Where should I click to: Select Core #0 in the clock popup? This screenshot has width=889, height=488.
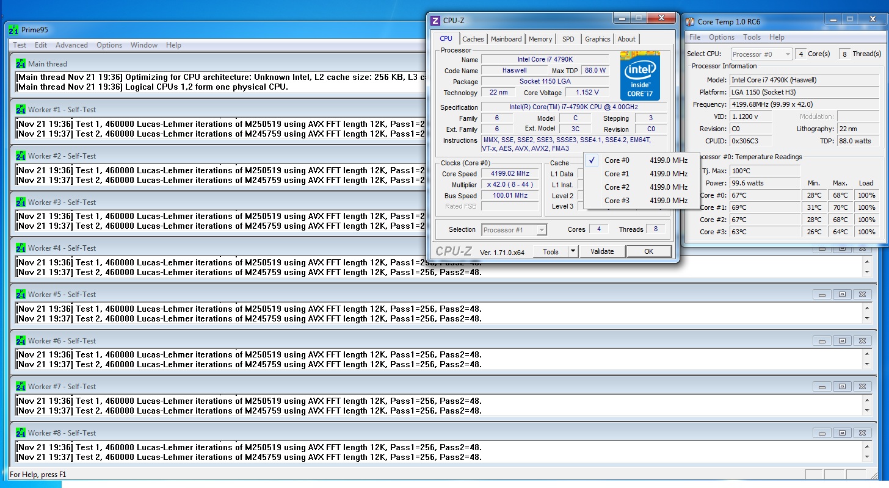642,160
